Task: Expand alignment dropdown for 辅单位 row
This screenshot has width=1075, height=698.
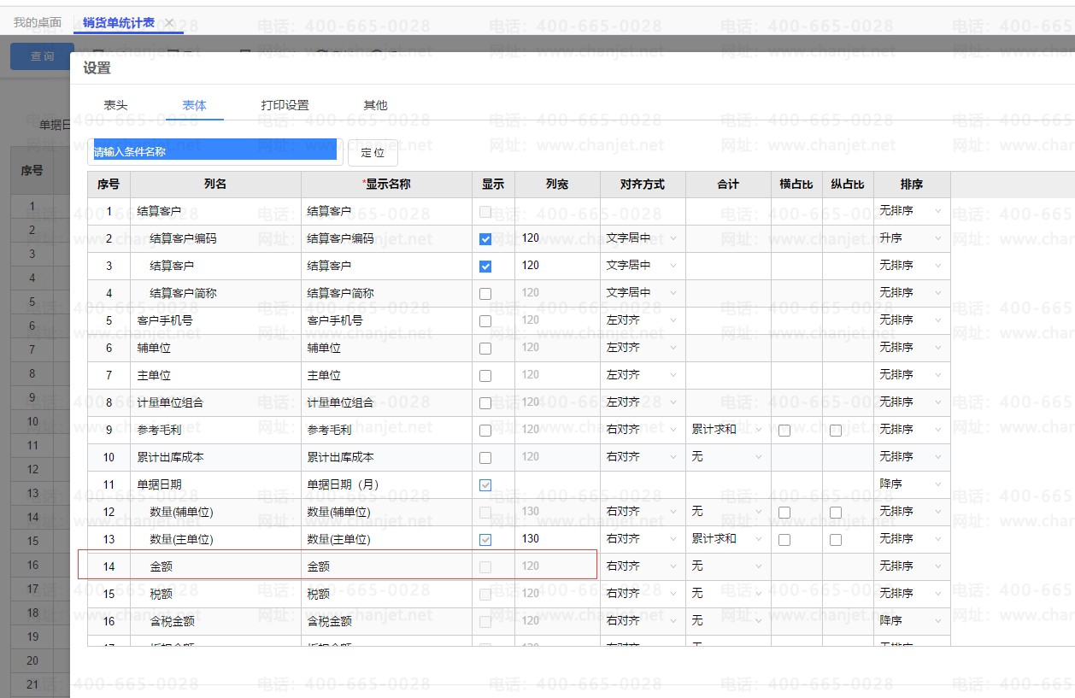Action: pyautogui.click(x=641, y=348)
